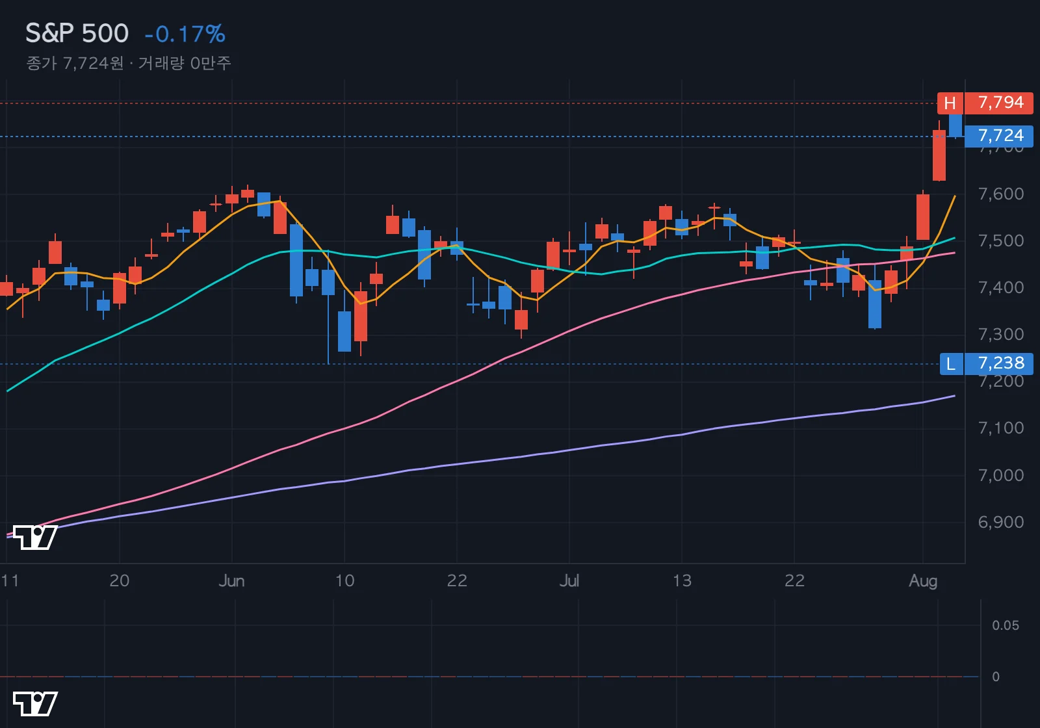Select the 7,794 high price label
The width and height of the screenshot is (1040, 728).
coord(999,103)
